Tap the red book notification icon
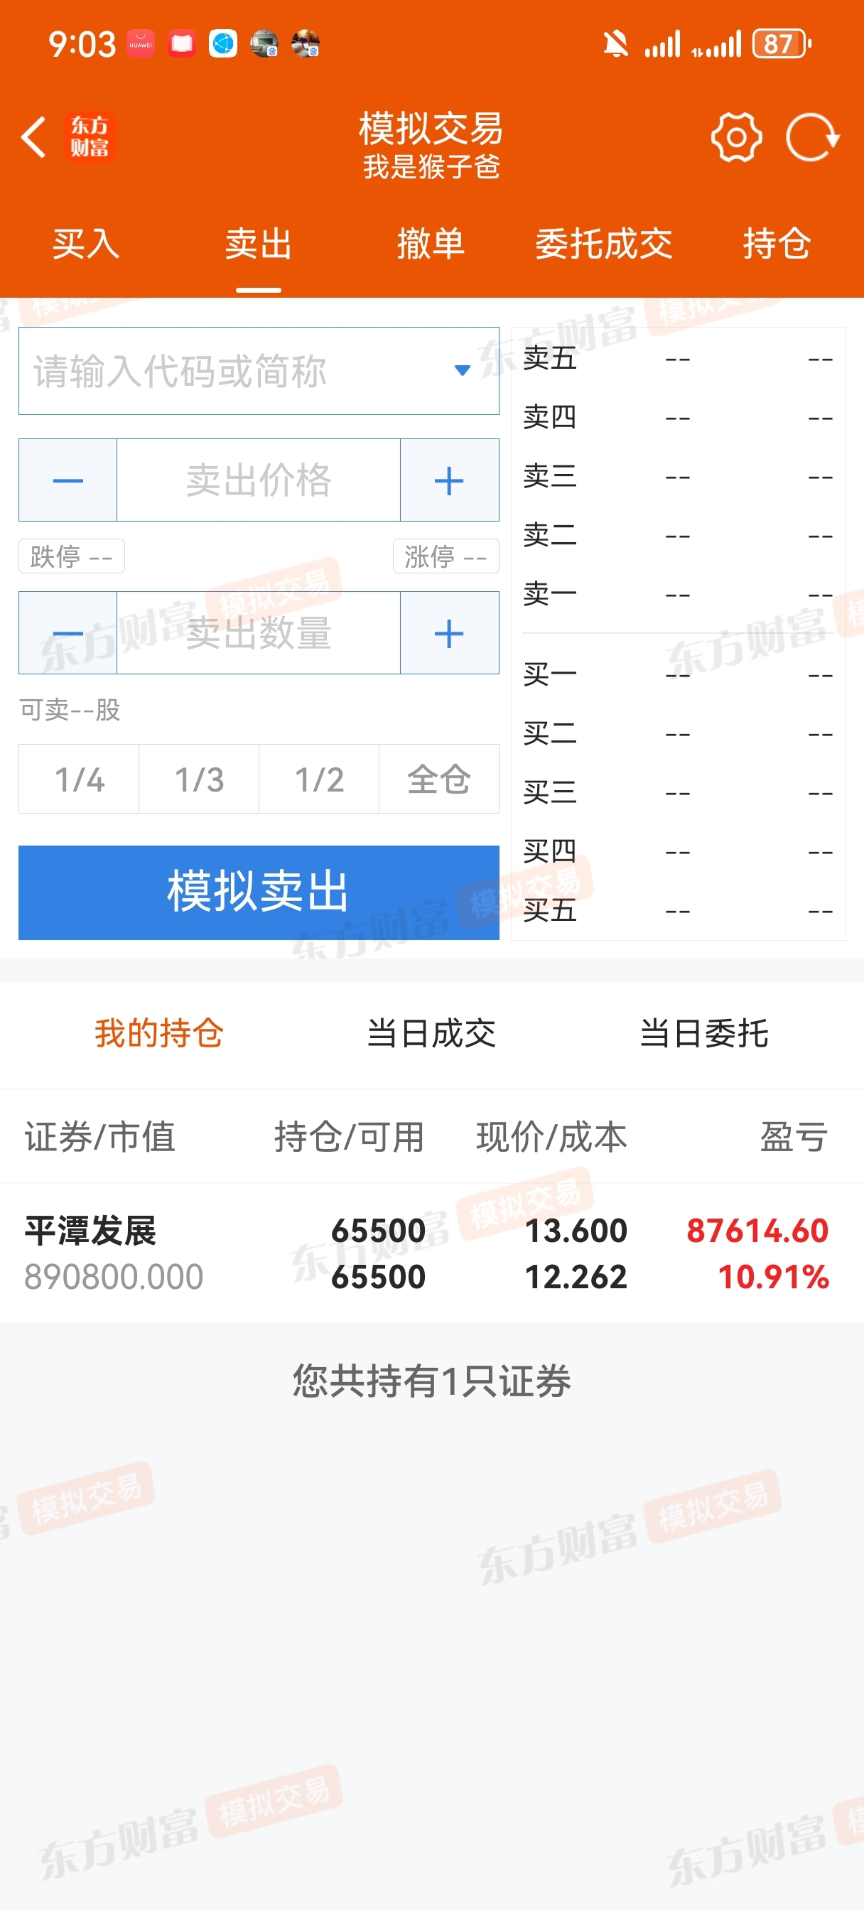 [182, 44]
